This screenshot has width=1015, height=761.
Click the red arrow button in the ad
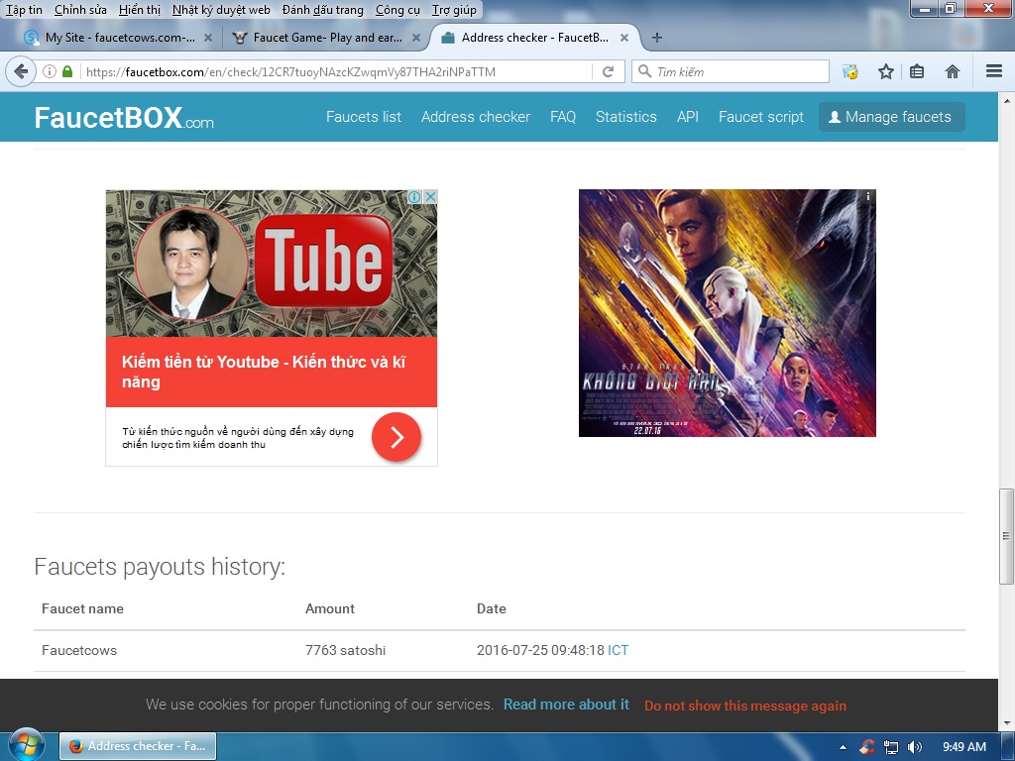[x=396, y=437]
